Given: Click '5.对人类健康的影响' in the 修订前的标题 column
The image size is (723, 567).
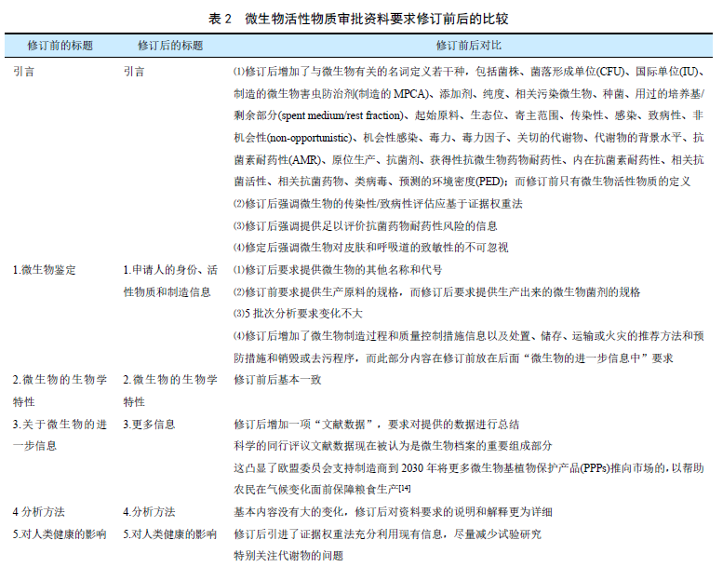Looking at the screenshot, I should click(x=60, y=534).
